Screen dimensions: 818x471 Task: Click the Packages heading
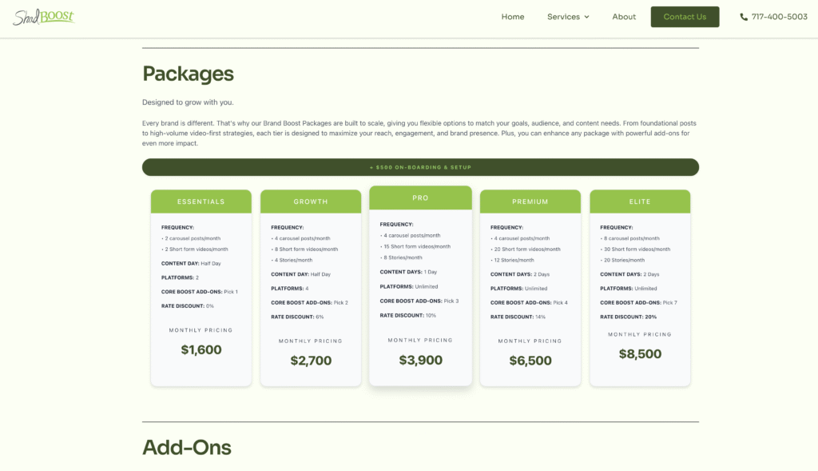click(x=188, y=74)
